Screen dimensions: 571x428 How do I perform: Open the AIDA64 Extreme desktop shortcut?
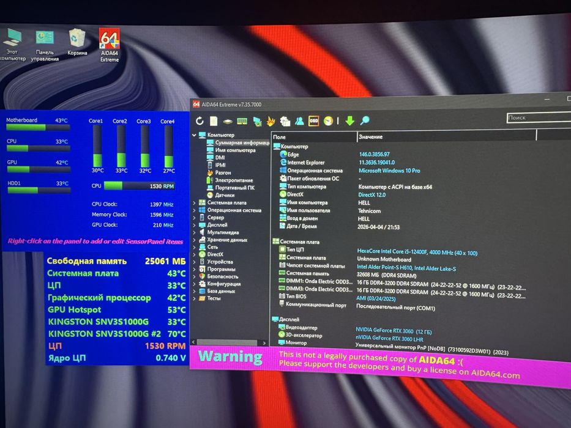(x=110, y=45)
